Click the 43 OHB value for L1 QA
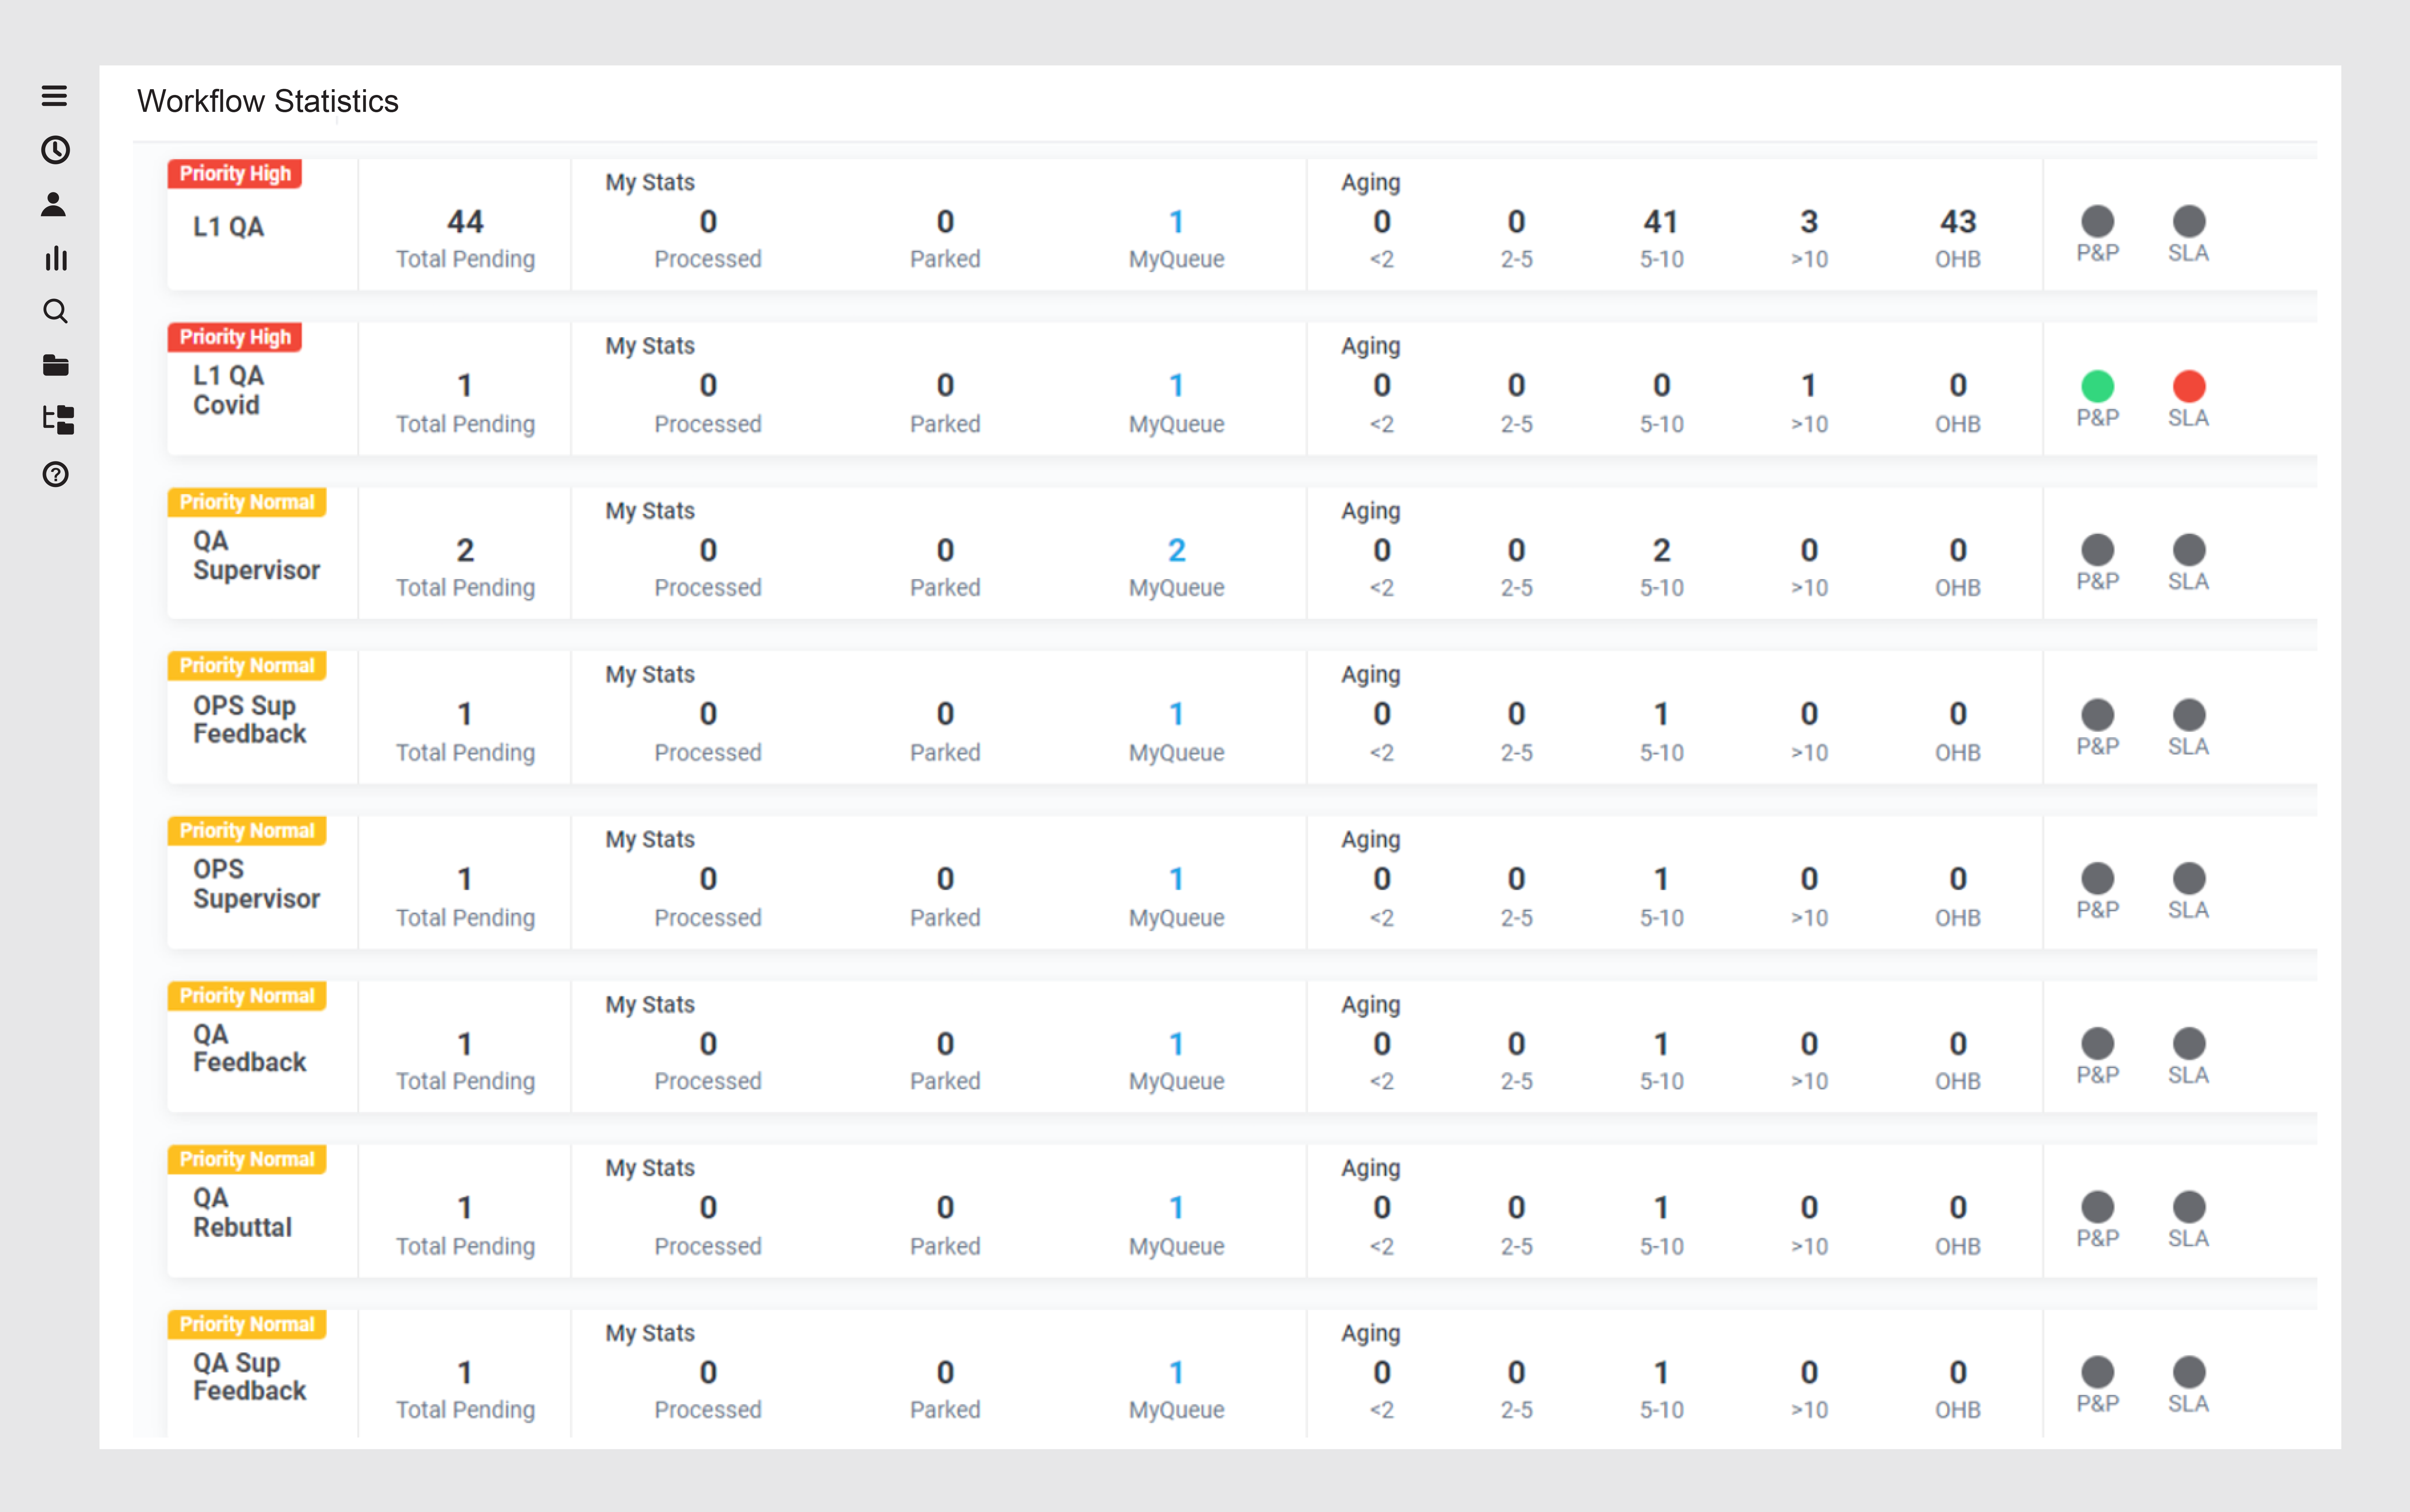Screen dimensions: 2410x1512 (x=1958, y=222)
